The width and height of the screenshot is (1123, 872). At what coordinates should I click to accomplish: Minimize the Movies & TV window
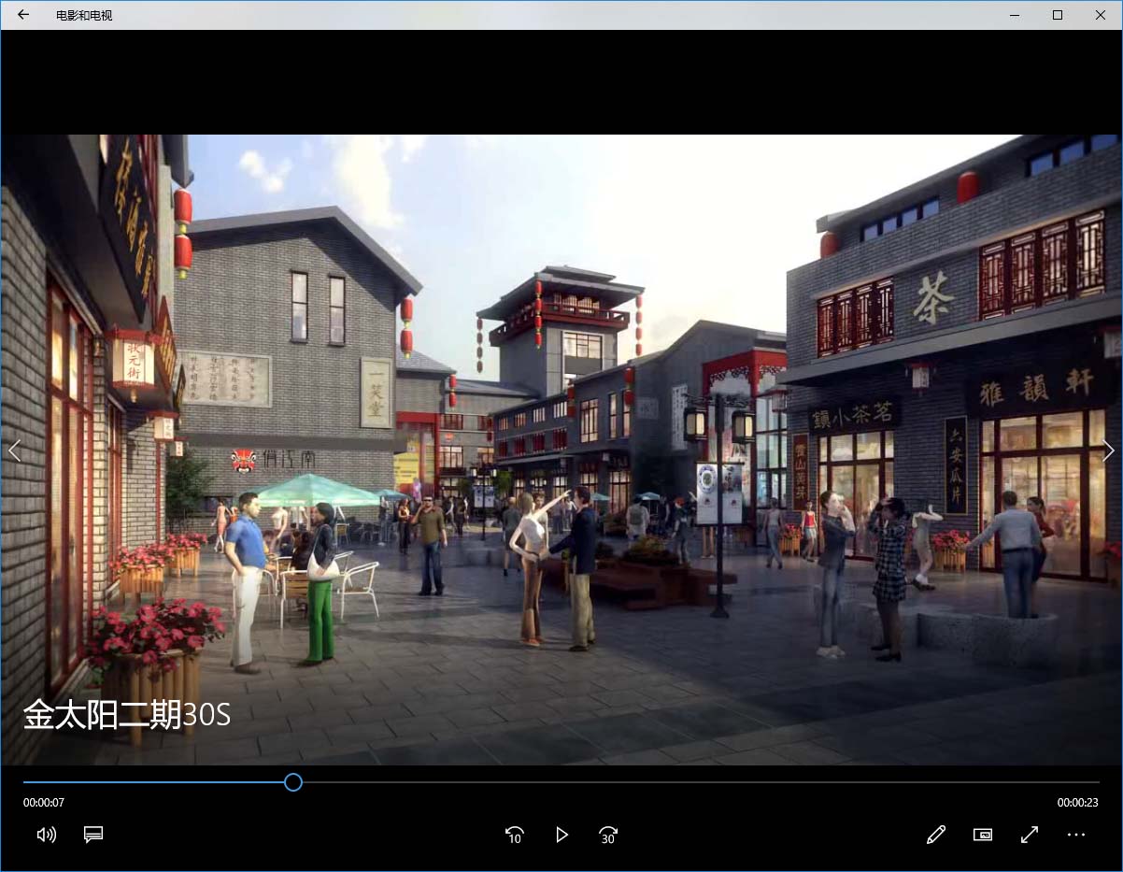[x=1015, y=15]
